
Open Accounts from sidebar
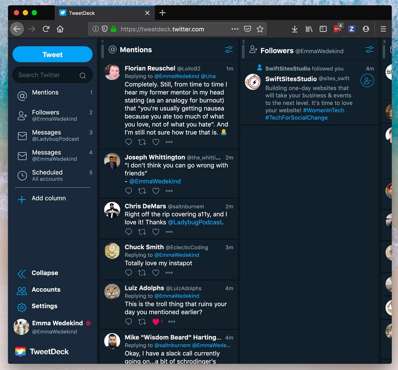(x=39, y=290)
